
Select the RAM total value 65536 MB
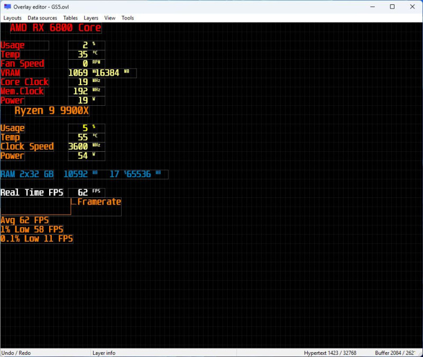click(143, 175)
